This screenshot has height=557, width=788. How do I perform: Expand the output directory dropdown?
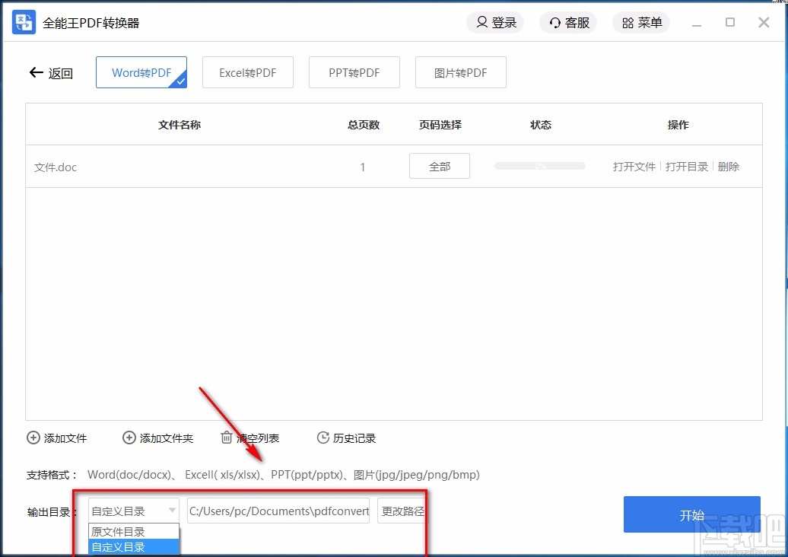tap(172, 511)
